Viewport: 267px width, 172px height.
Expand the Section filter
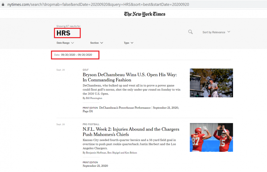tap(97, 43)
